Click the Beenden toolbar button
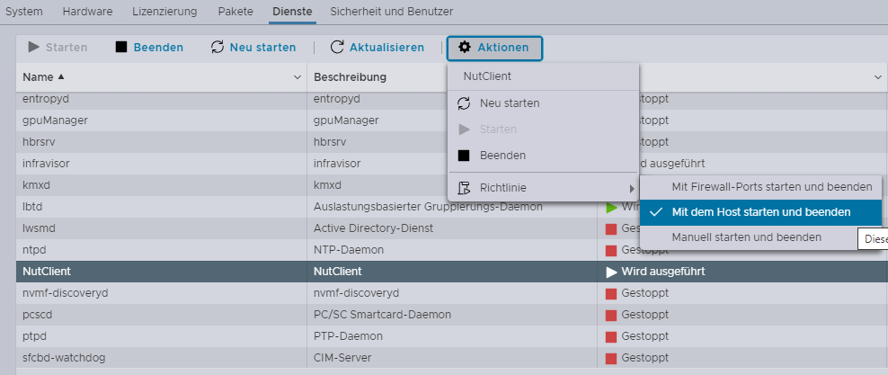The height and width of the screenshot is (375, 888). click(x=149, y=48)
